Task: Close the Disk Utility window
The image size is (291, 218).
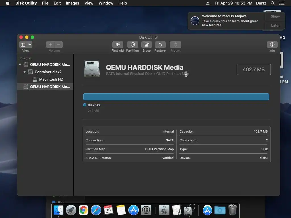Action: (x=21, y=37)
